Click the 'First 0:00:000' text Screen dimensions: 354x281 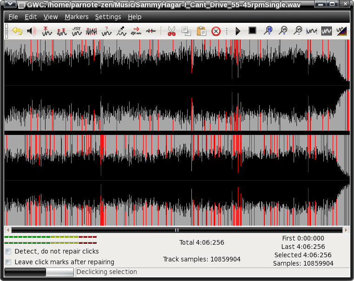(303, 238)
